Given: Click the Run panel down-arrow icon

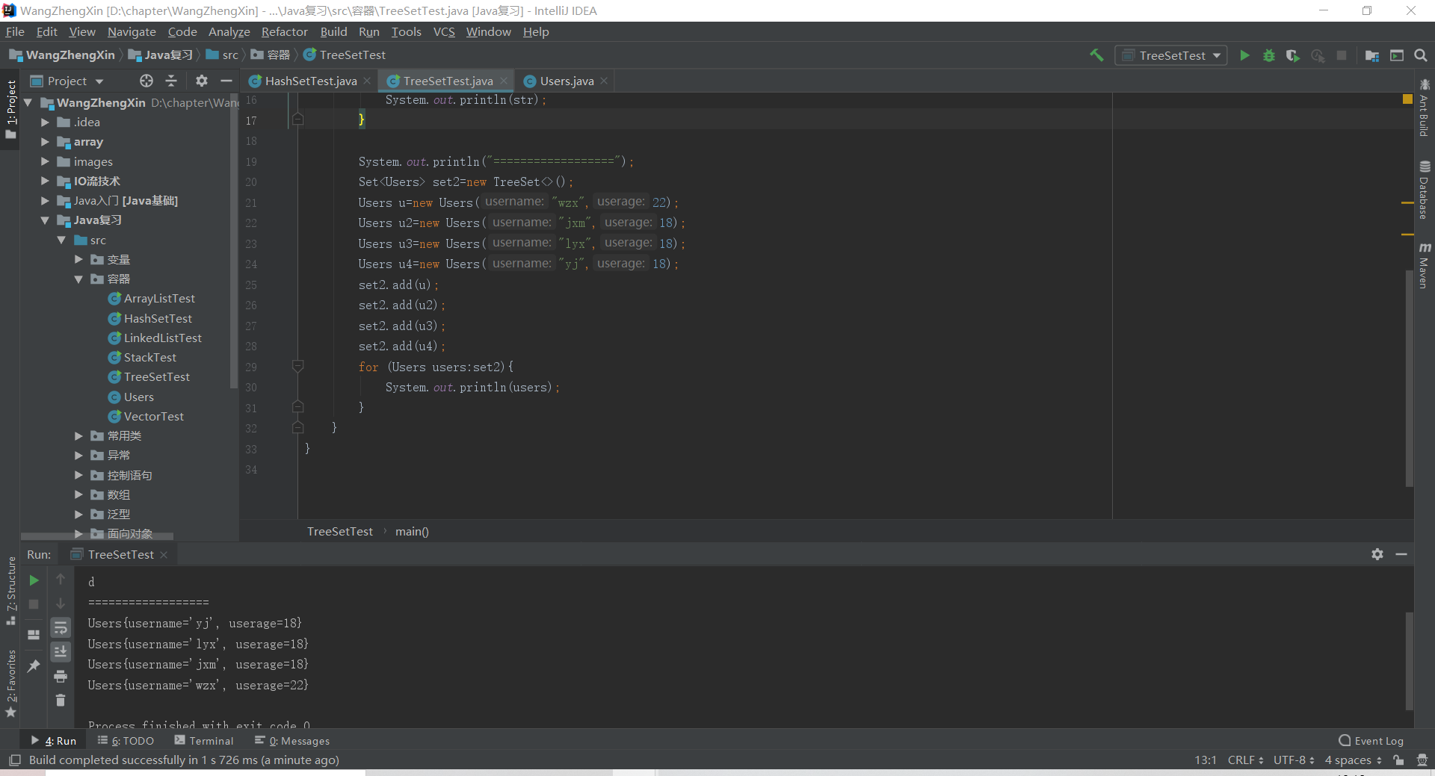Looking at the screenshot, I should [61, 603].
